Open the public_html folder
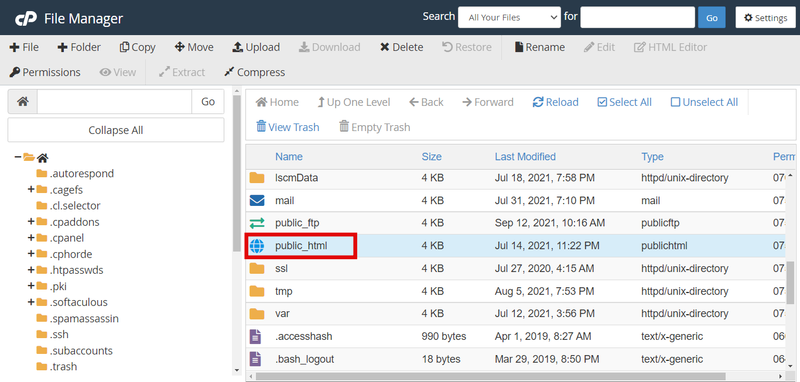 [x=302, y=245]
